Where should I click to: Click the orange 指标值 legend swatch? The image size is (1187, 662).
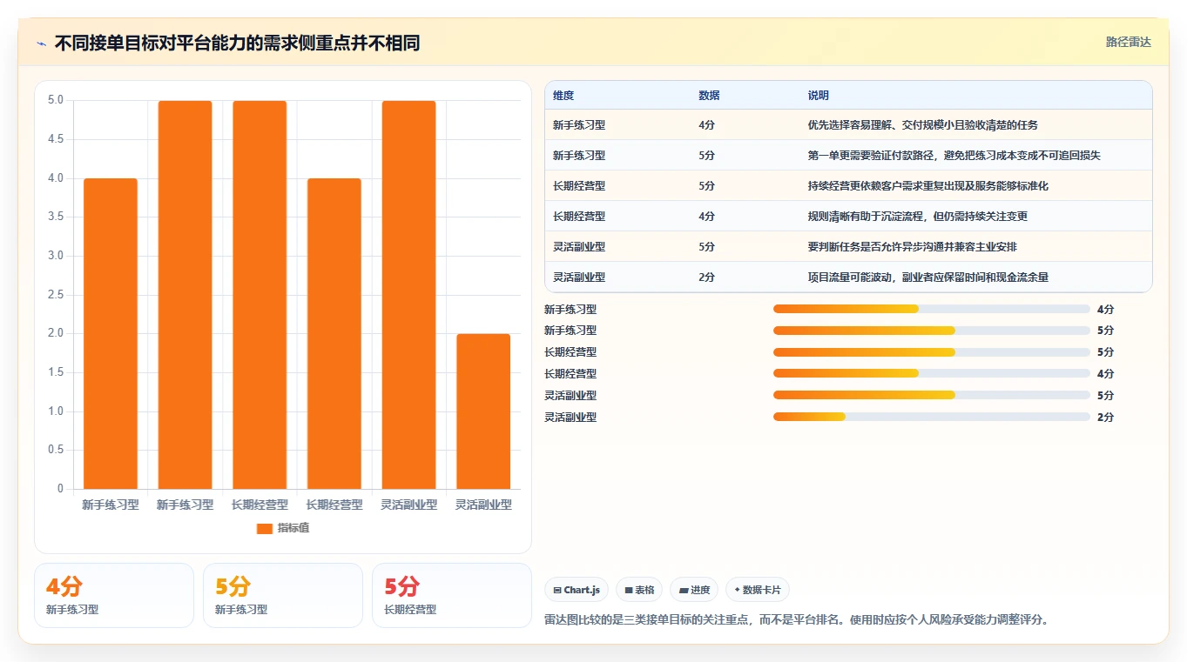coord(265,529)
